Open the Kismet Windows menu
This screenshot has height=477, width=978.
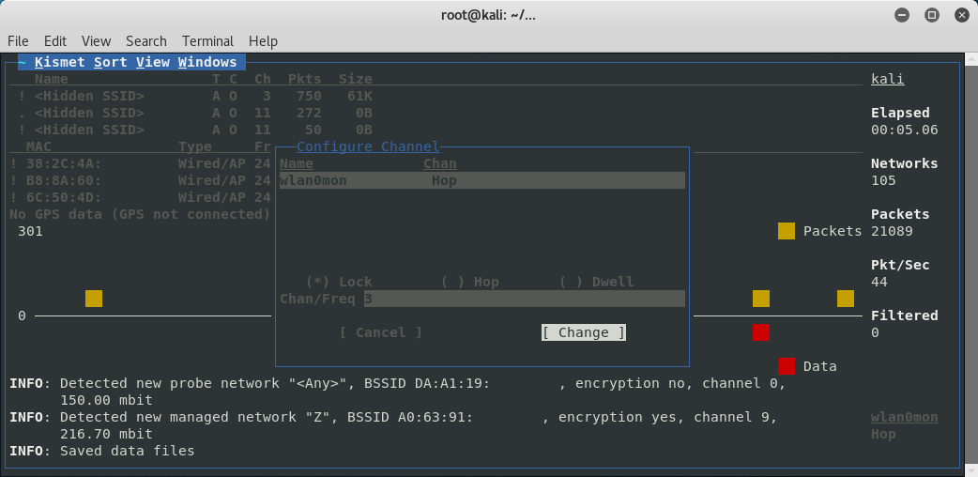[207, 62]
